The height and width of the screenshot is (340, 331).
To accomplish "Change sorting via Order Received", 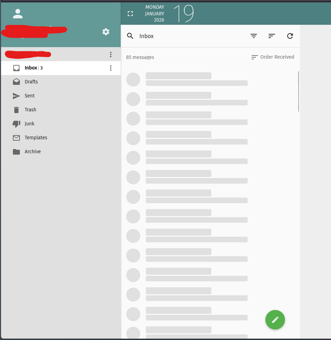I will pyautogui.click(x=273, y=57).
